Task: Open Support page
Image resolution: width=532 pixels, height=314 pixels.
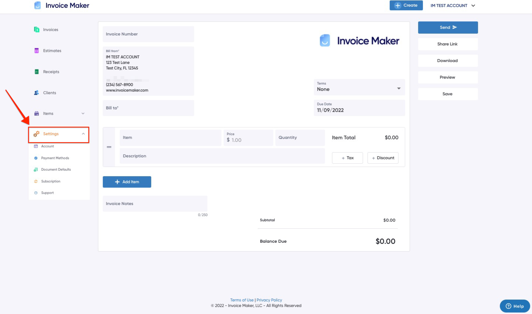Action: (x=47, y=193)
